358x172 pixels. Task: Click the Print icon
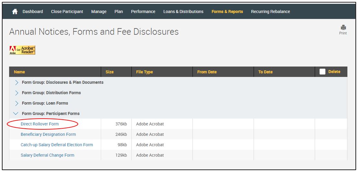click(343, 28)
